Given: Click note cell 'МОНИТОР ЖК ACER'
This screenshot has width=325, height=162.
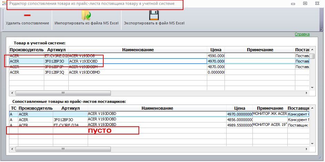Looking at the screenshot, I should (270, 114).
